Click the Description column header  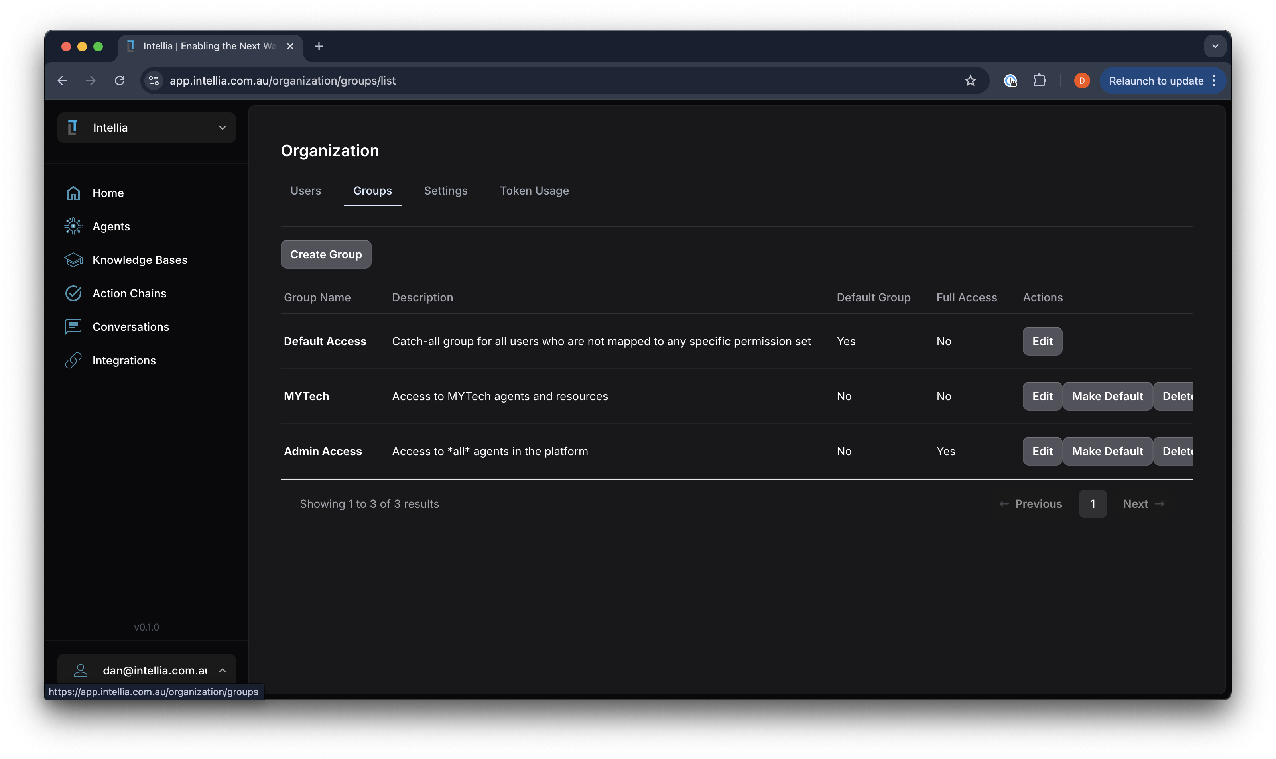pyautogui.click(x=422, y=297)
